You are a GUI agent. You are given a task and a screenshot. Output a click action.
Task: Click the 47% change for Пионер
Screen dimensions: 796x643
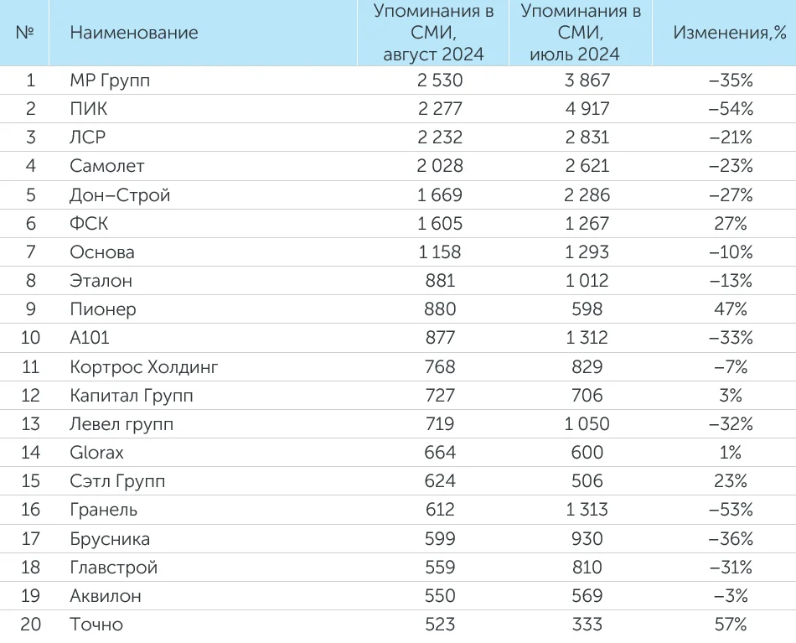pos(730,309)
